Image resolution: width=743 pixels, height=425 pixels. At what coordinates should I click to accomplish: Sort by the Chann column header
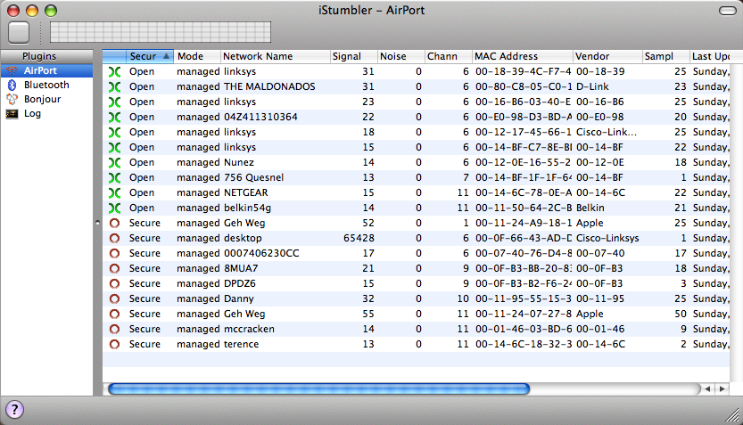point(448,56)
